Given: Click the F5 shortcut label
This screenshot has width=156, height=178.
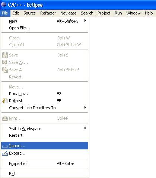Looking at the screenshot, I should (x=59, y=101).
